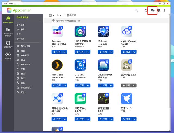174x133 pixels.
Task: Open Container Station with 打开 button
Action: 57,52
